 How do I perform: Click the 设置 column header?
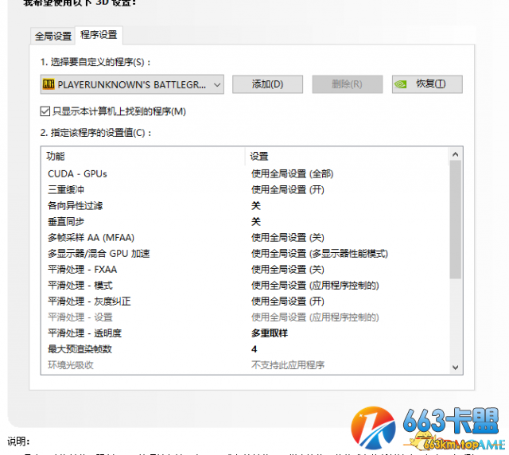point(347,156)
